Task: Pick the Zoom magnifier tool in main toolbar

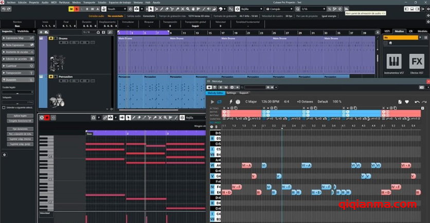Action: 188,9
